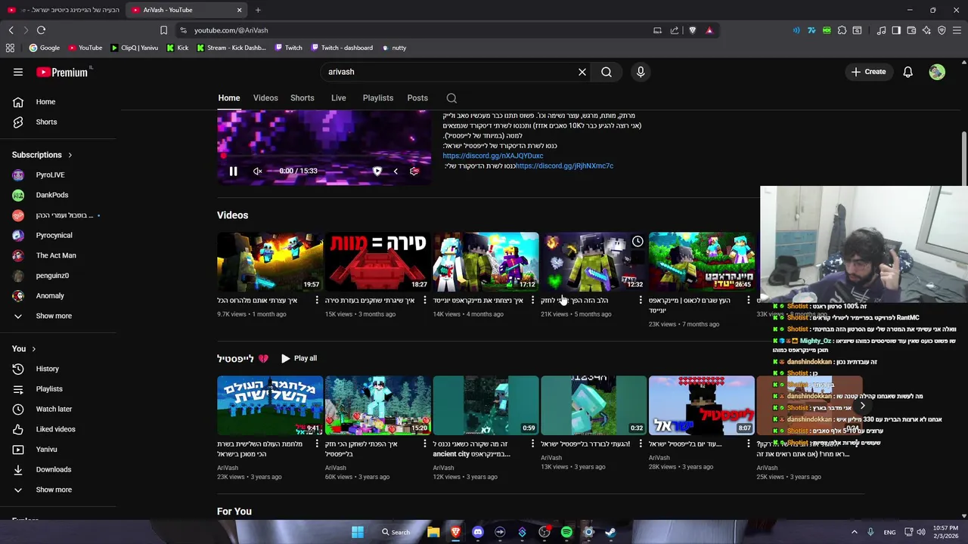
Task: Open options menu for the 18:27 video
Action: [424, 301]
